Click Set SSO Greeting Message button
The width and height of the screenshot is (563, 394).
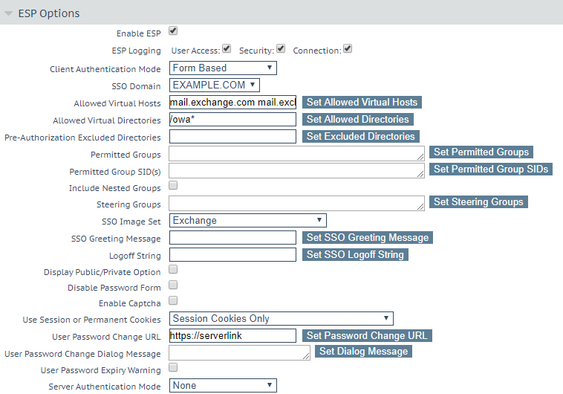coord(368,238)
